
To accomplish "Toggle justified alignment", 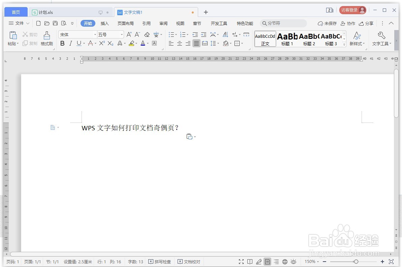I will tap(196, 44).
